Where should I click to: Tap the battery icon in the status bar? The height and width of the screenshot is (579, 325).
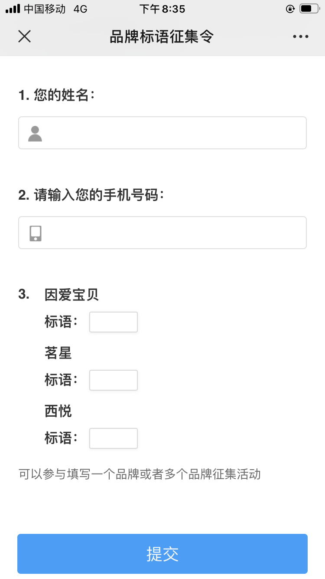[309, 9]
